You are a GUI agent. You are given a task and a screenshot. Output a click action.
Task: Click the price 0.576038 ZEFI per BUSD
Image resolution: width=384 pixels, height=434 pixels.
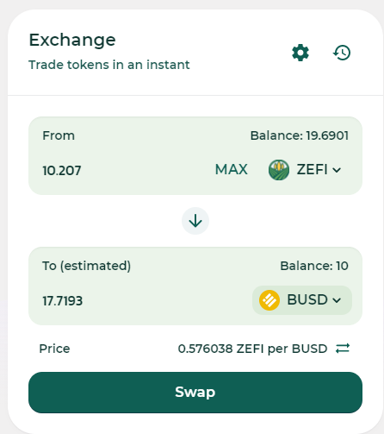pyautogui.click(x=252, y=349)
